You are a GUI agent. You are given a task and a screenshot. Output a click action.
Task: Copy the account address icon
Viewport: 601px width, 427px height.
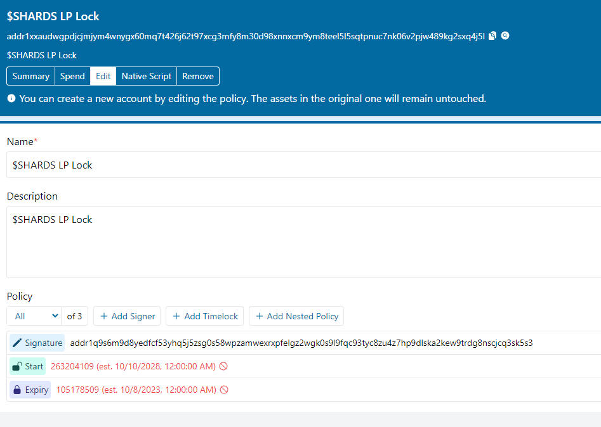pos(492,36)
